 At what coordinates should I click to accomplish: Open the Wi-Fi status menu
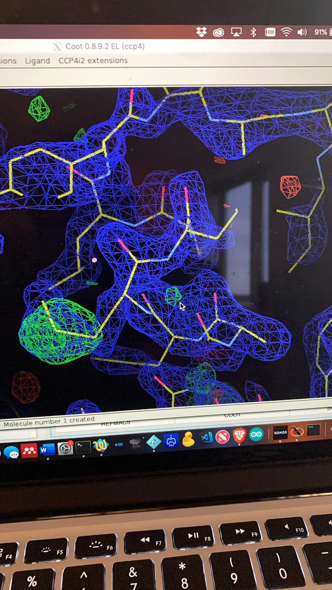[286, 32]
